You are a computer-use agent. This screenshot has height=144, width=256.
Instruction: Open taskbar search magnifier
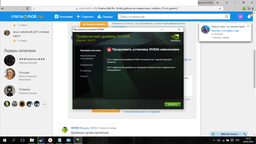[x=13, y=140]
